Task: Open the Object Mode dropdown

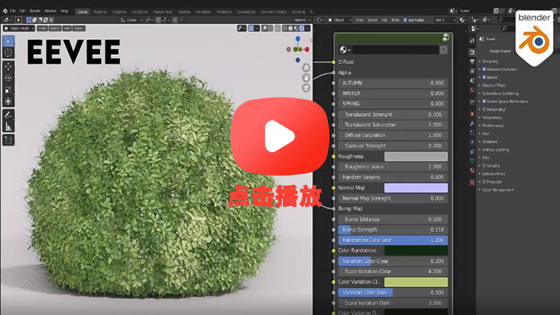Action: pos(19,28)
